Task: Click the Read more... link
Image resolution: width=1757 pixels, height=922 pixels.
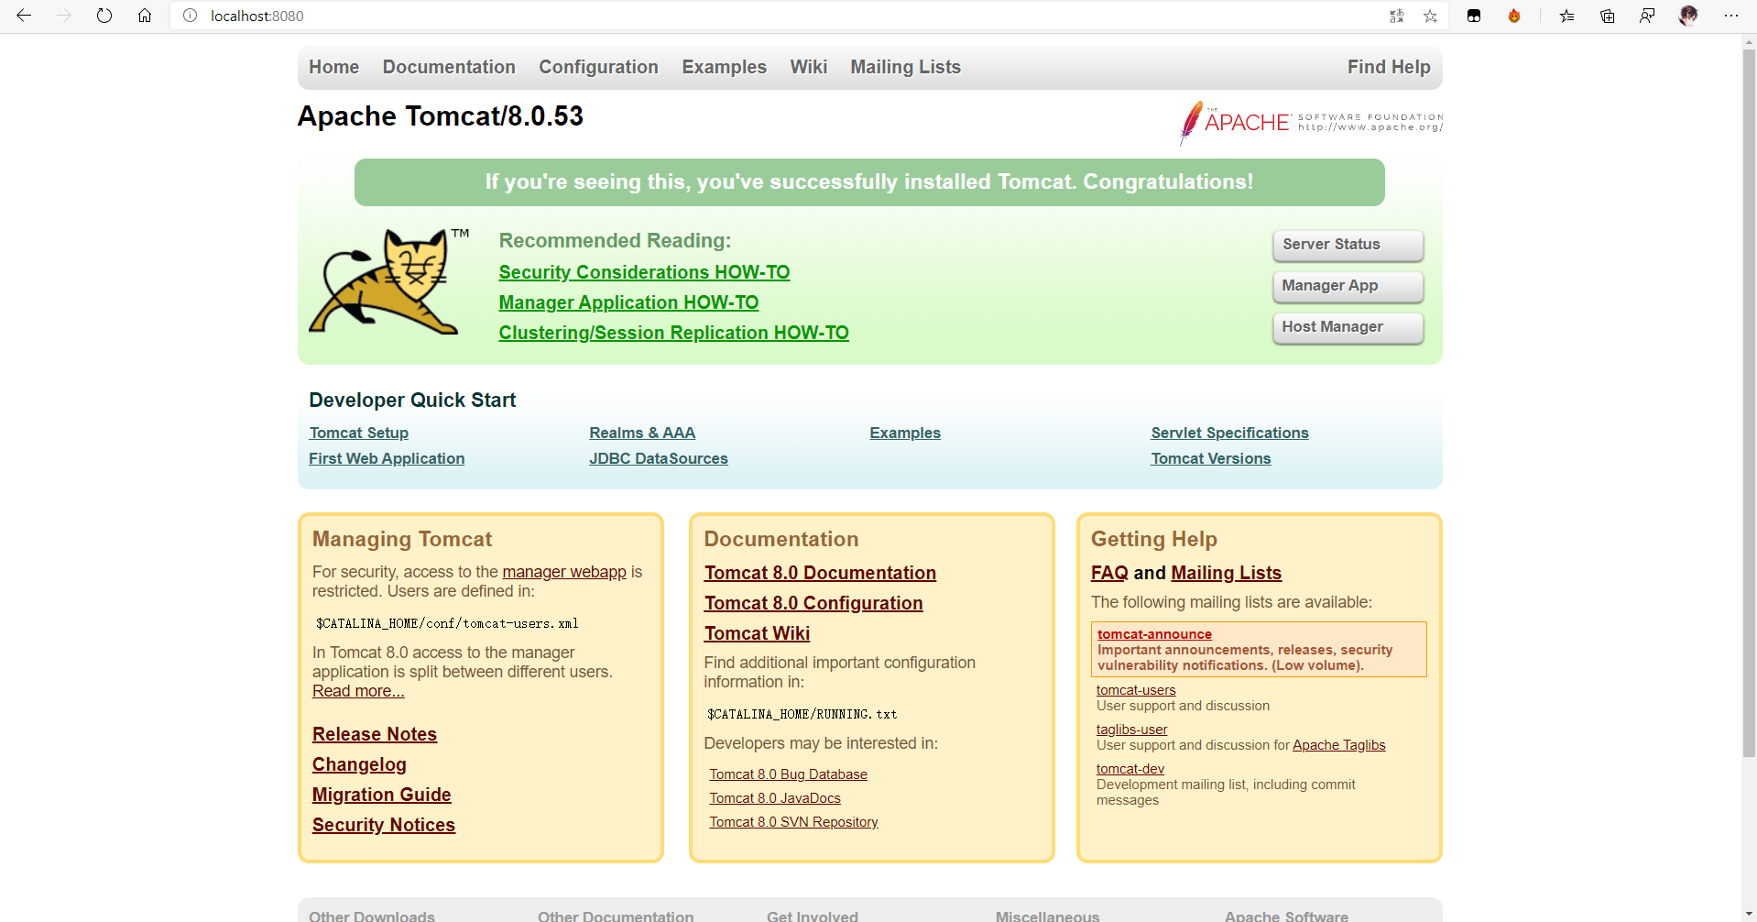Action: [x=358, y=691]
